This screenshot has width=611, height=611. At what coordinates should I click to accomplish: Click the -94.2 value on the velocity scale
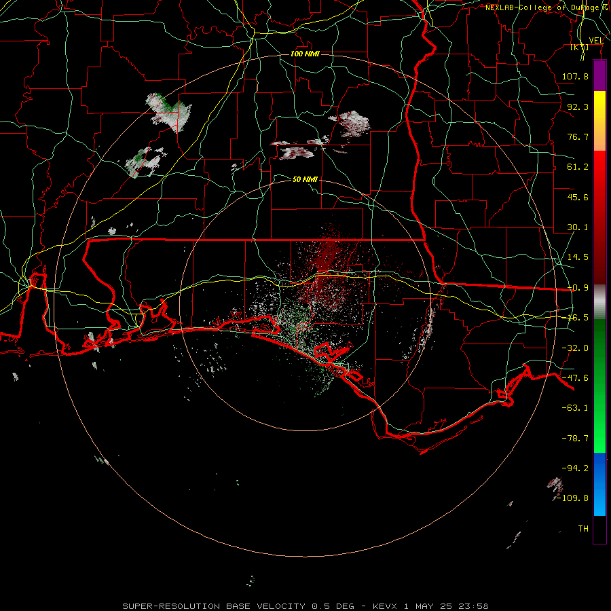tap(575, 468)
